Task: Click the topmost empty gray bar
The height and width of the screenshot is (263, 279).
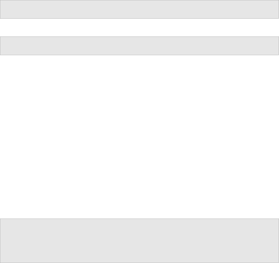Action: (x=139, y=9)
